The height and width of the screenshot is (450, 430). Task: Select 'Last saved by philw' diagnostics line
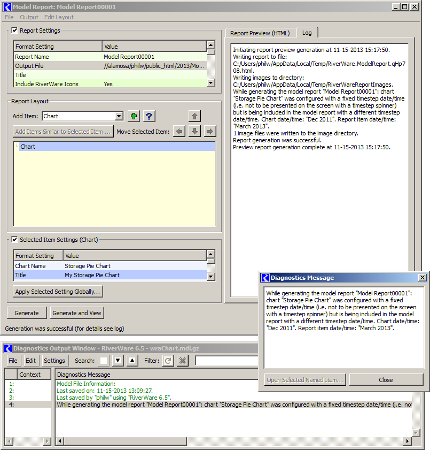click(114, 398)
